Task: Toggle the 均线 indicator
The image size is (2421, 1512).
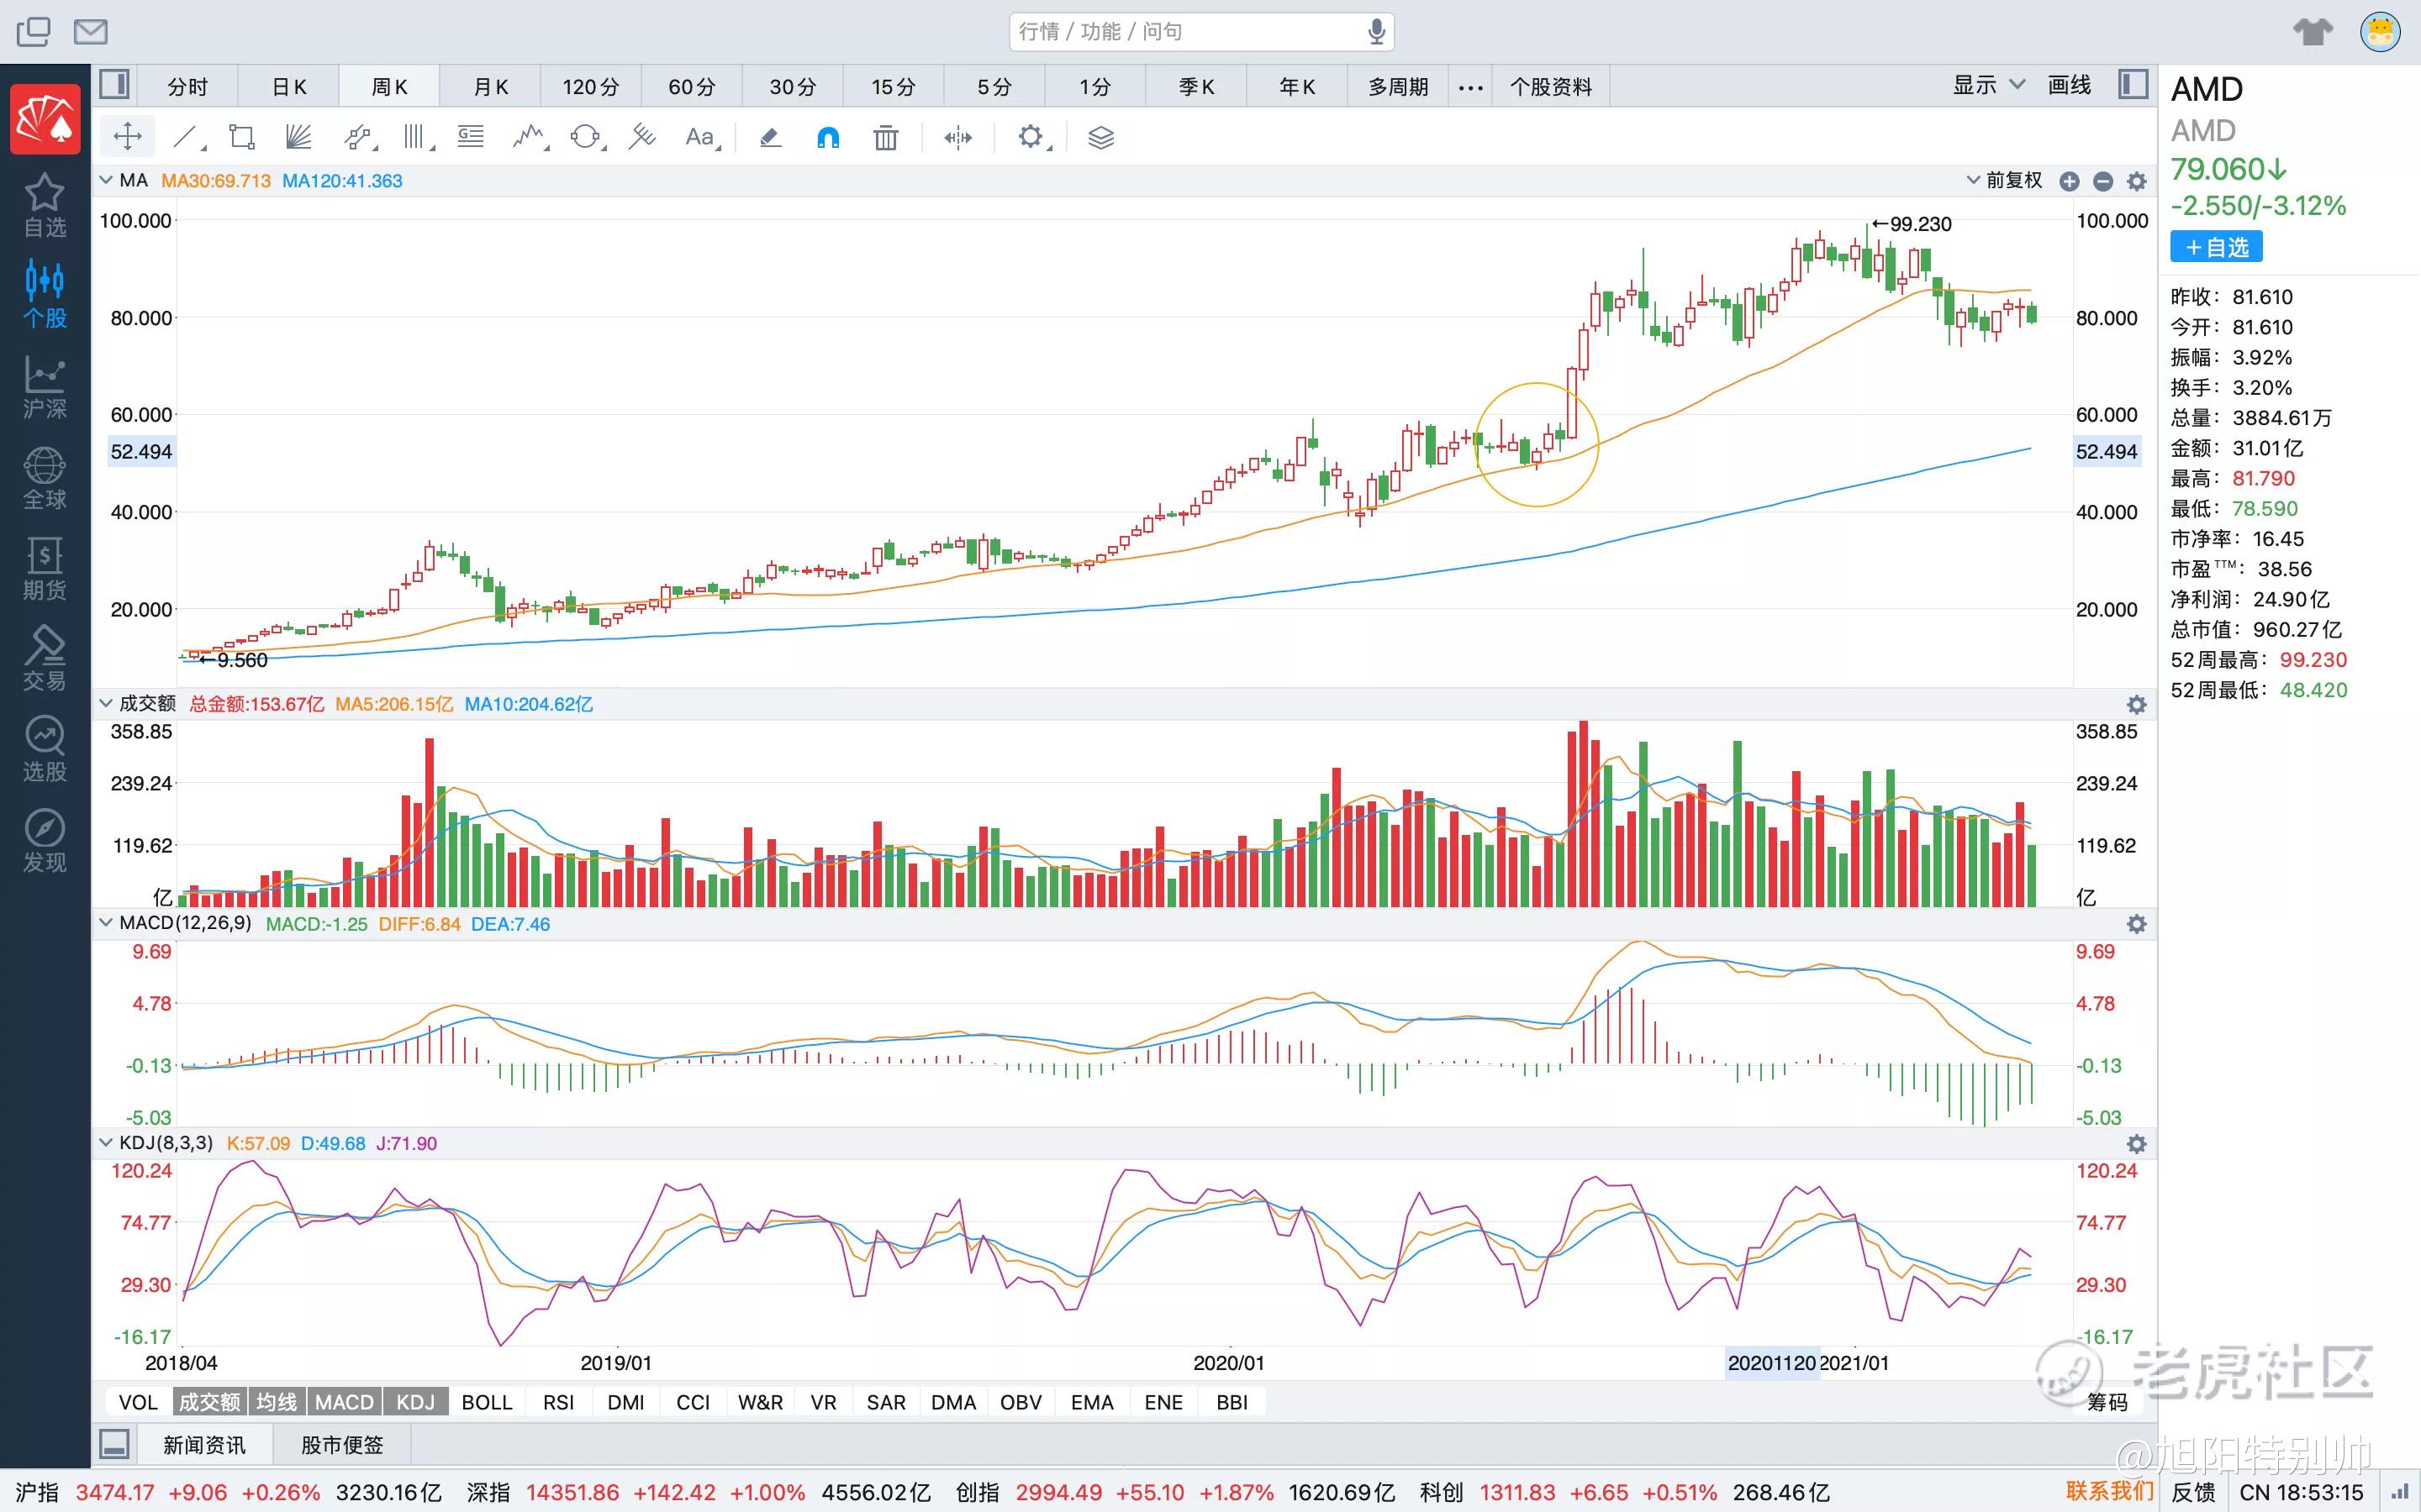Action: pyautogui.click(x=276, y=1402)
